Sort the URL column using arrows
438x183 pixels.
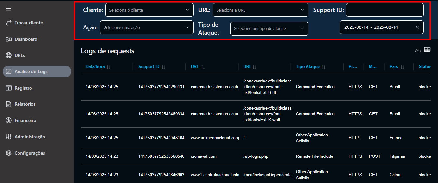203,67
